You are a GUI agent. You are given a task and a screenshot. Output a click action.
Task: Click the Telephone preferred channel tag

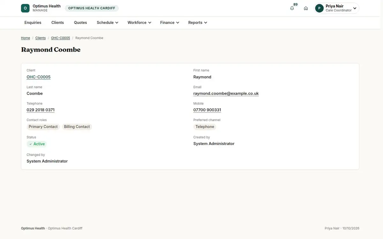point(205,127)
